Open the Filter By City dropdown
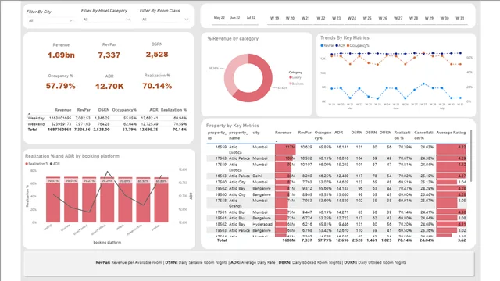The image size is (500, 281). [x=50, y=20]
